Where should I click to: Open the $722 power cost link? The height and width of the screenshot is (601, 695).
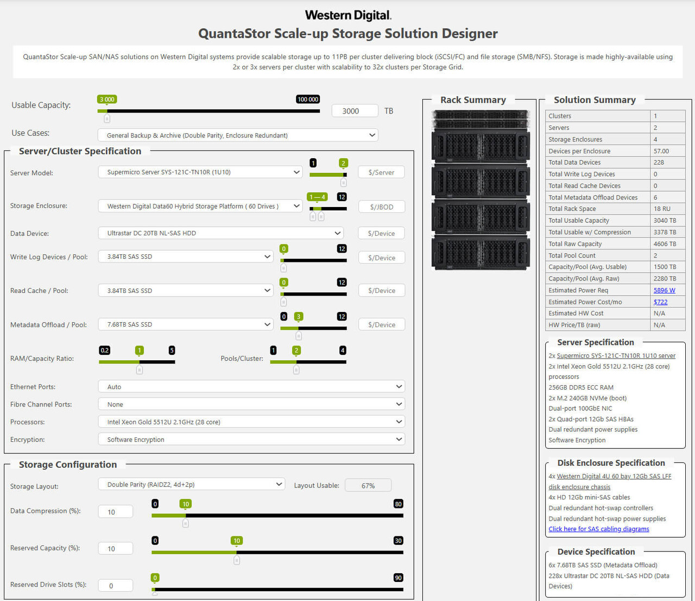(660, 302)
